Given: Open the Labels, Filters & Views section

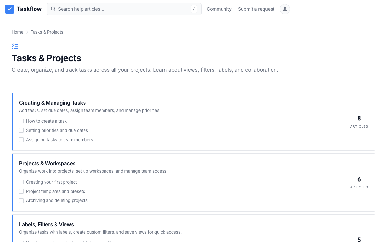Looking at the screenshot, I should click(46, 224).
